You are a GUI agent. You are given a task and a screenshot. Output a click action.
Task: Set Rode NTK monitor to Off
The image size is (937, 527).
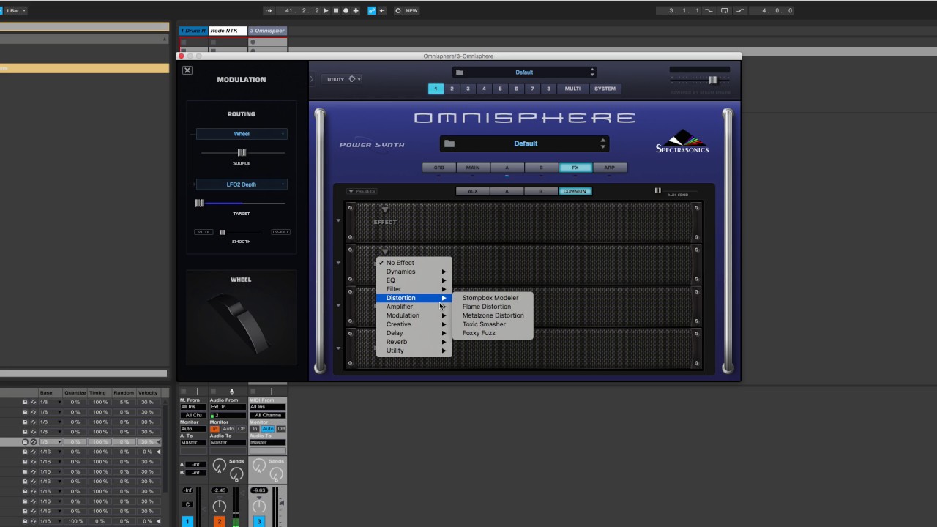coord(242,429)
